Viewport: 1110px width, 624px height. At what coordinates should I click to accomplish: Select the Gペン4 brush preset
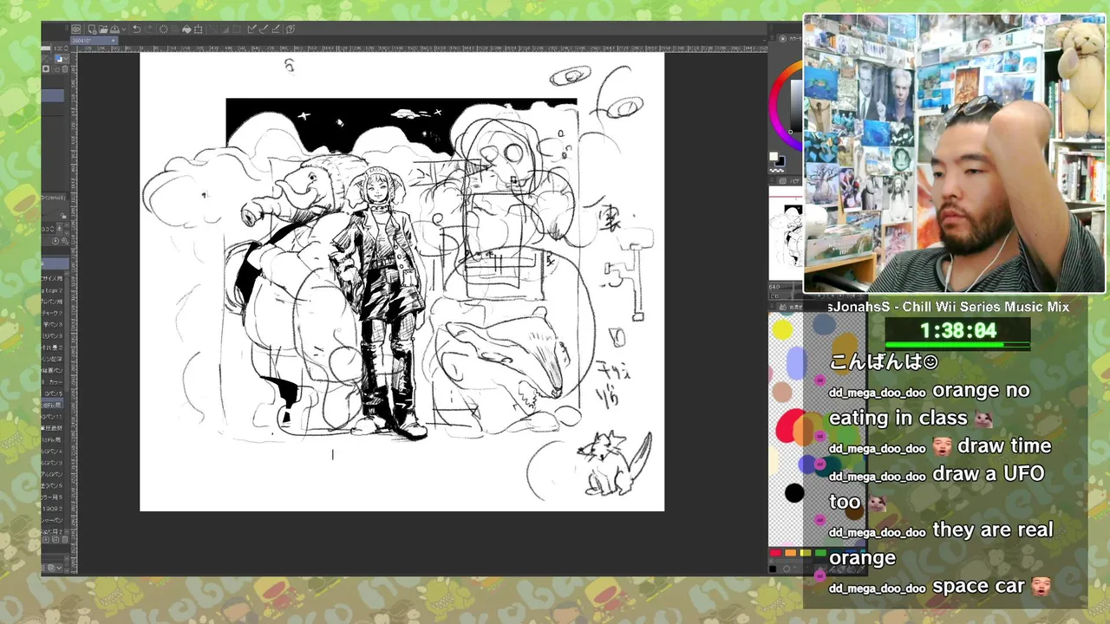[x=53, y=451]
